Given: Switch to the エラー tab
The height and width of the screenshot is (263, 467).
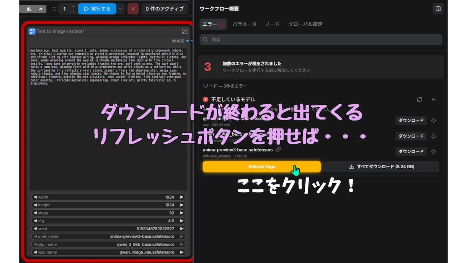Looking at the screenshot, I should [x=213, y=24].
